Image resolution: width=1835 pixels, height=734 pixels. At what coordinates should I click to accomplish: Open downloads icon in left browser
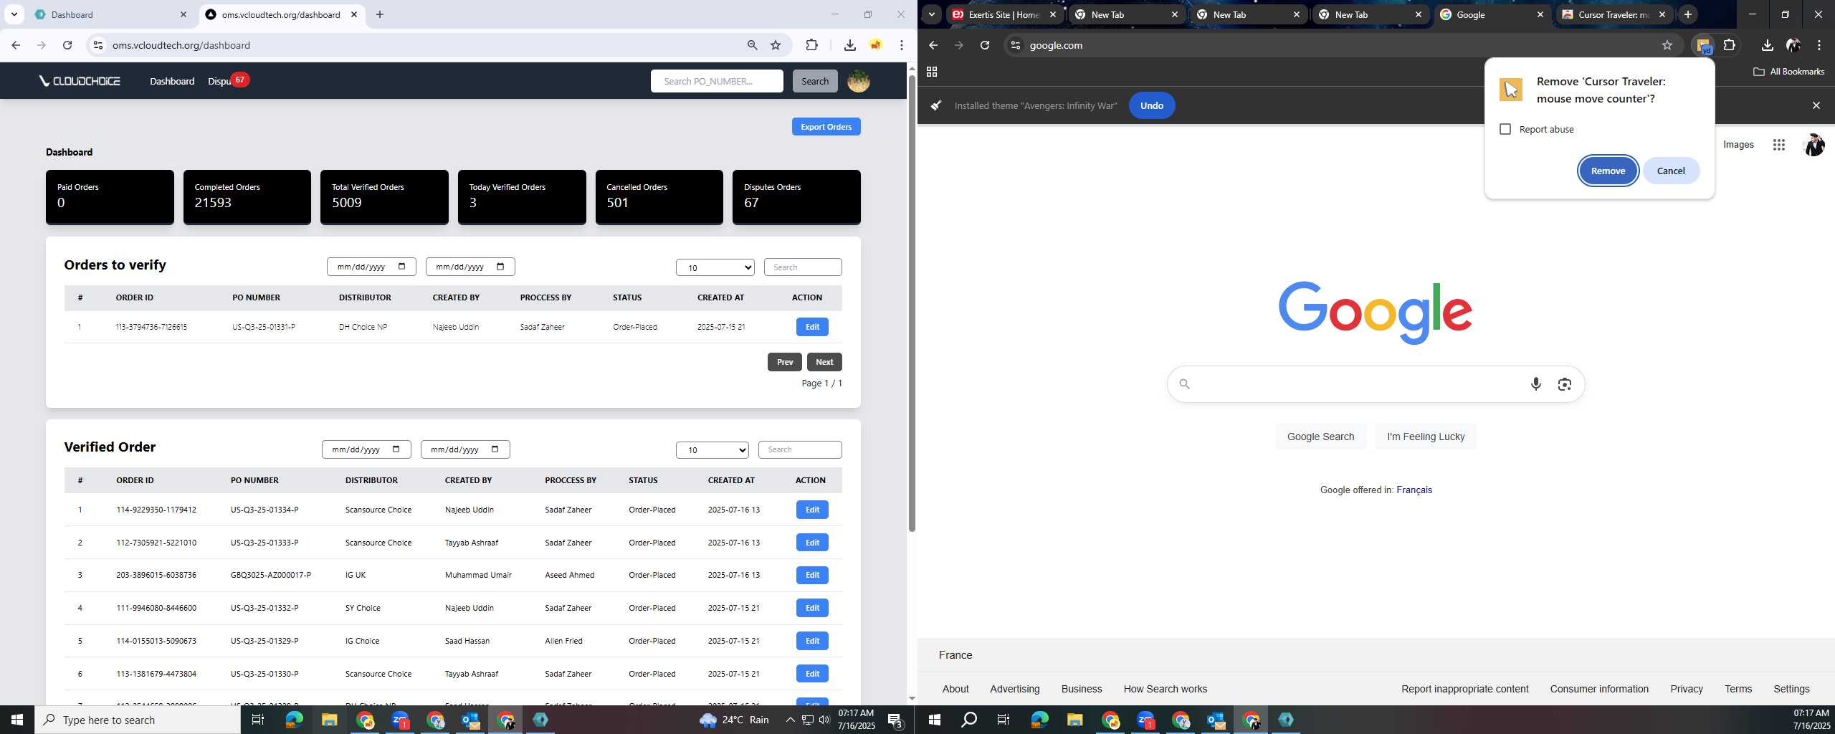click(x=849, y=45)
